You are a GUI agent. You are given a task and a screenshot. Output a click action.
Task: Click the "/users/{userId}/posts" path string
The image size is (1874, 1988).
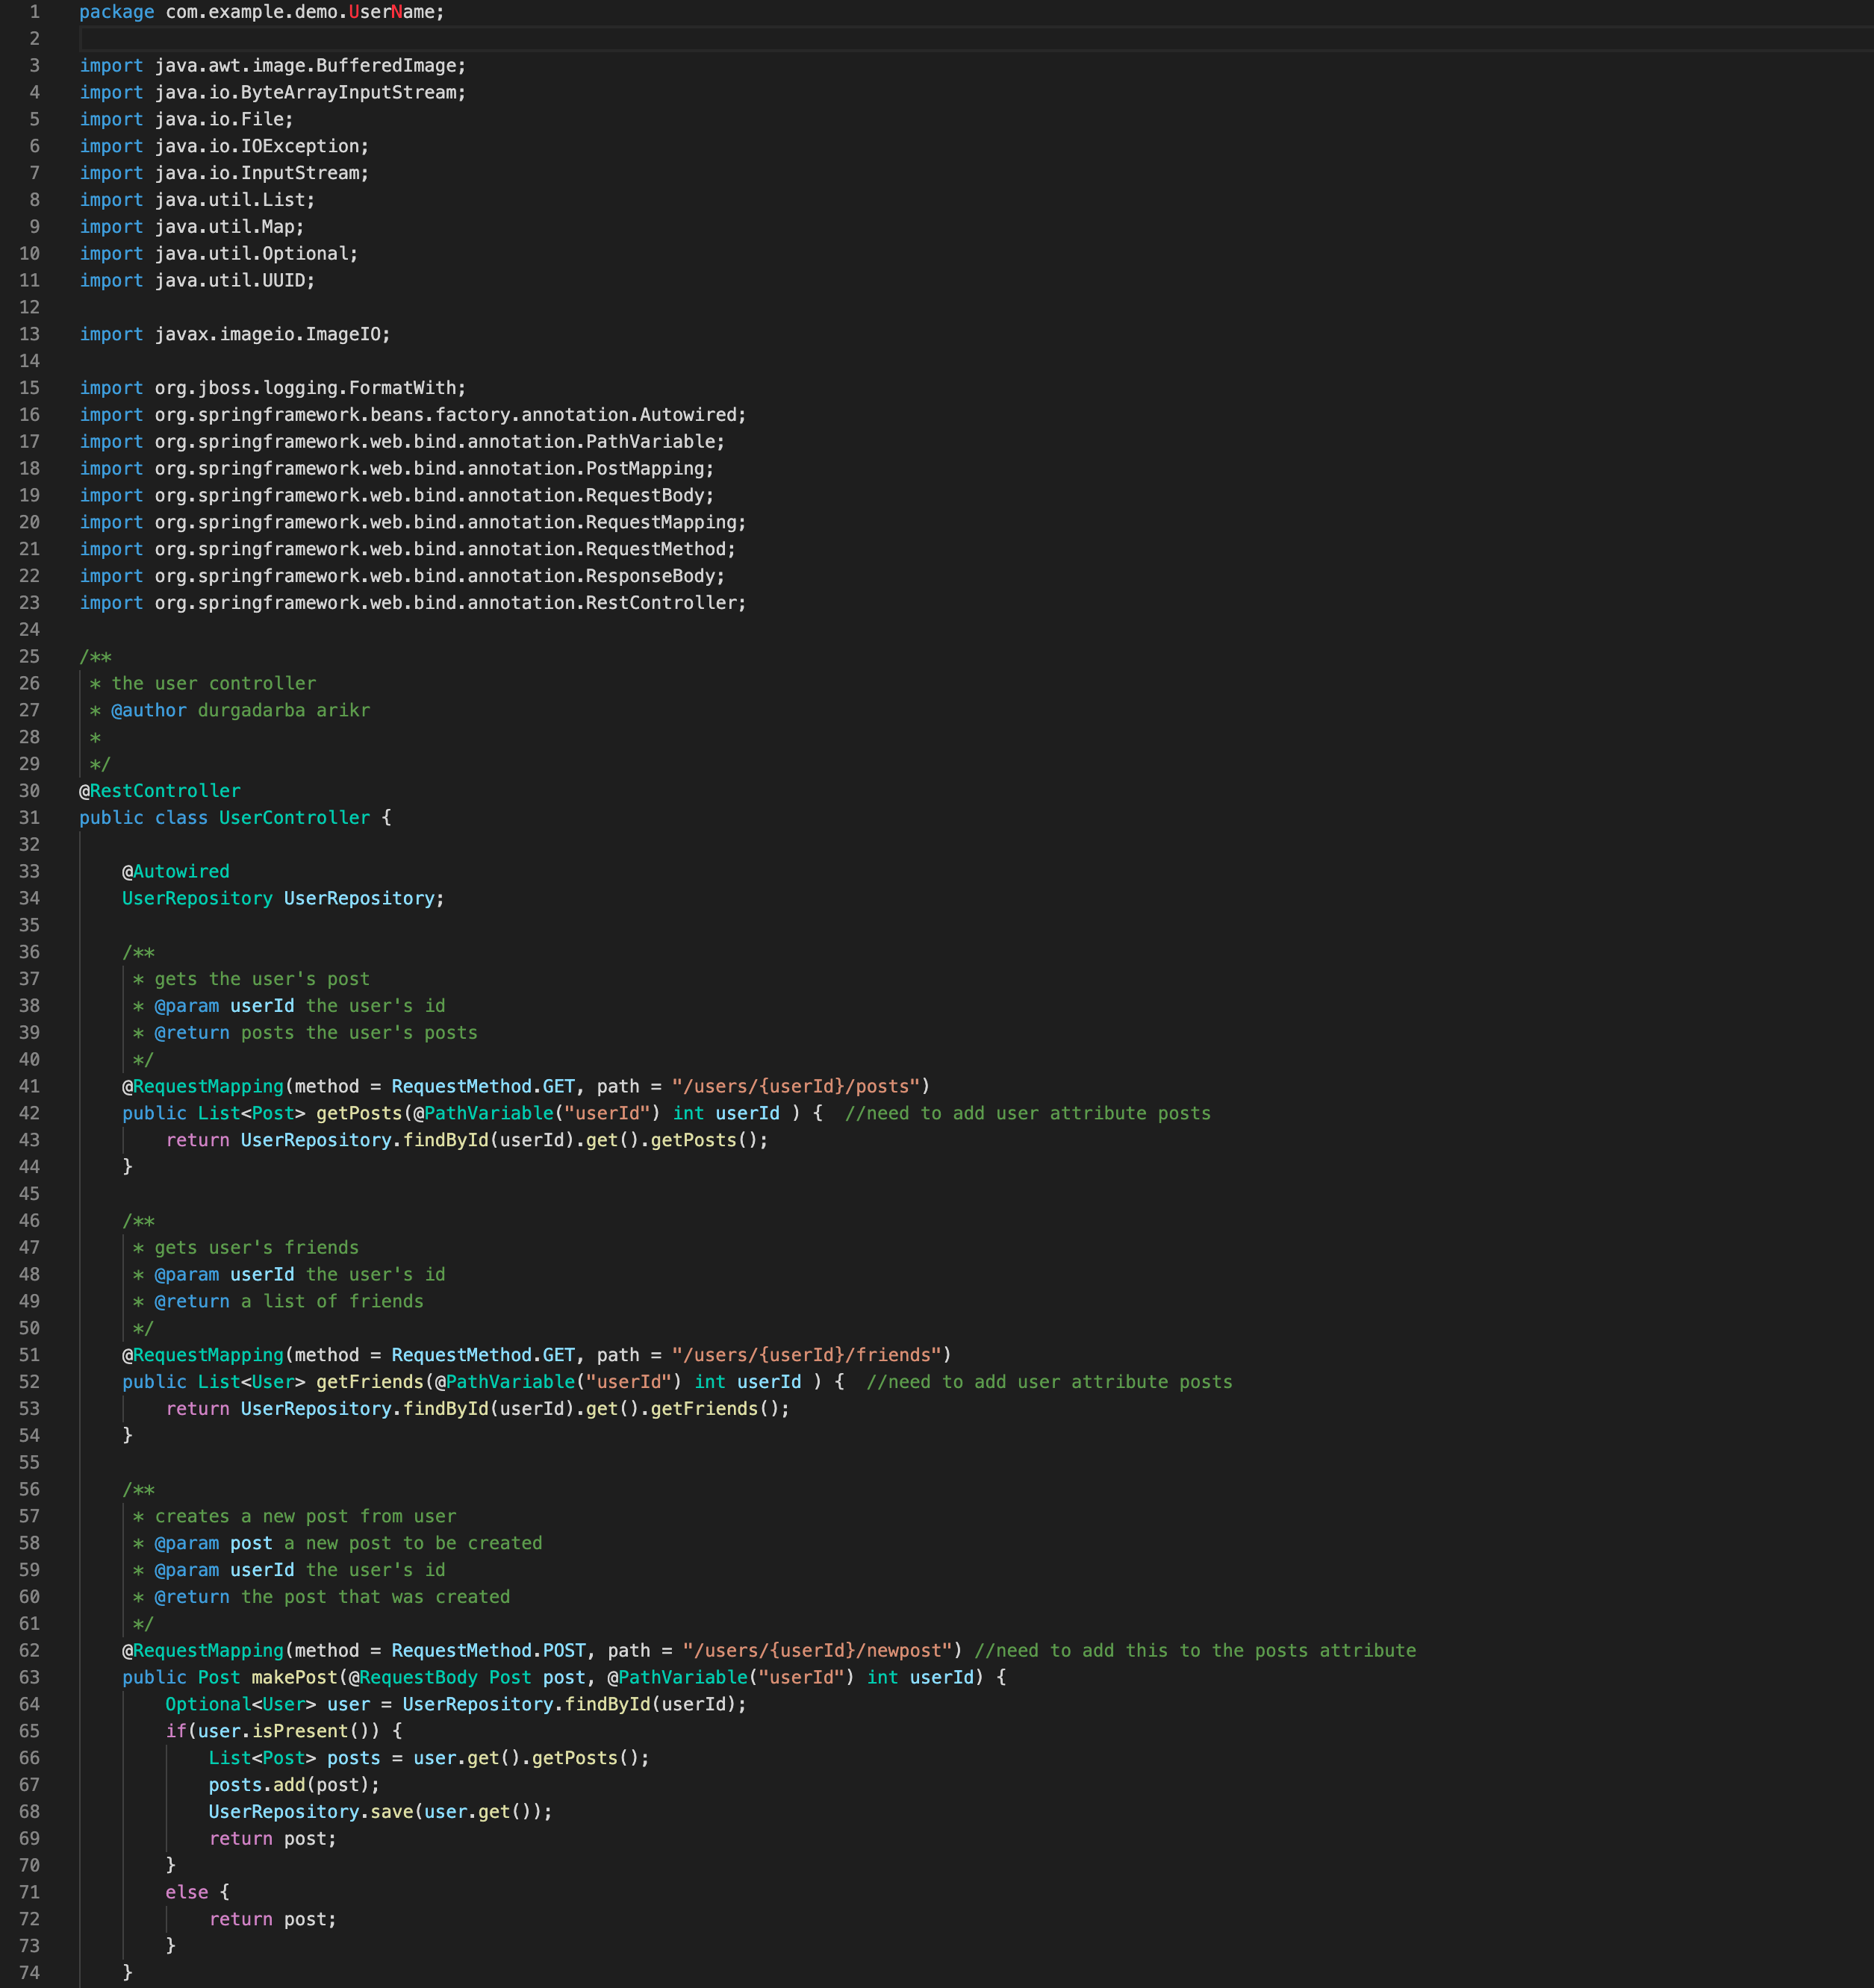(x=795, y=1087)
